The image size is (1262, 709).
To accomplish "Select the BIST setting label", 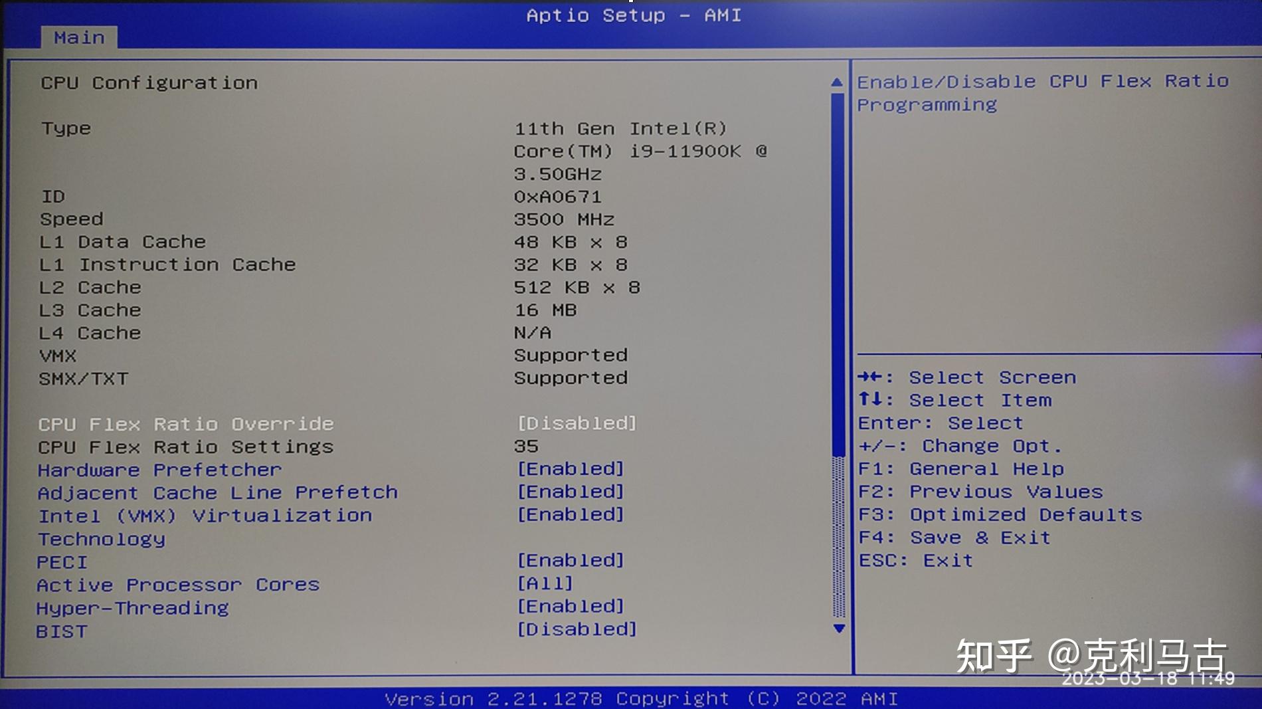I will coord(61,631).
